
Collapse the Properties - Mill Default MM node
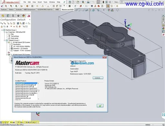click(x=5, y=32)
